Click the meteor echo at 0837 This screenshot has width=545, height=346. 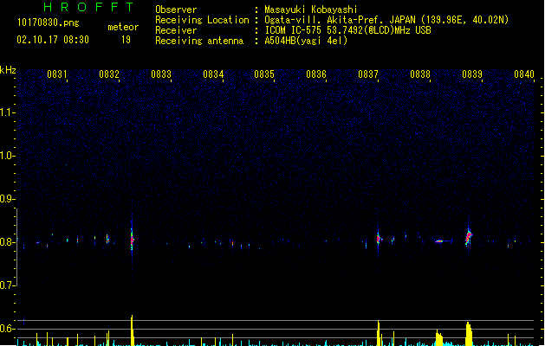click(x=379, y=239)
